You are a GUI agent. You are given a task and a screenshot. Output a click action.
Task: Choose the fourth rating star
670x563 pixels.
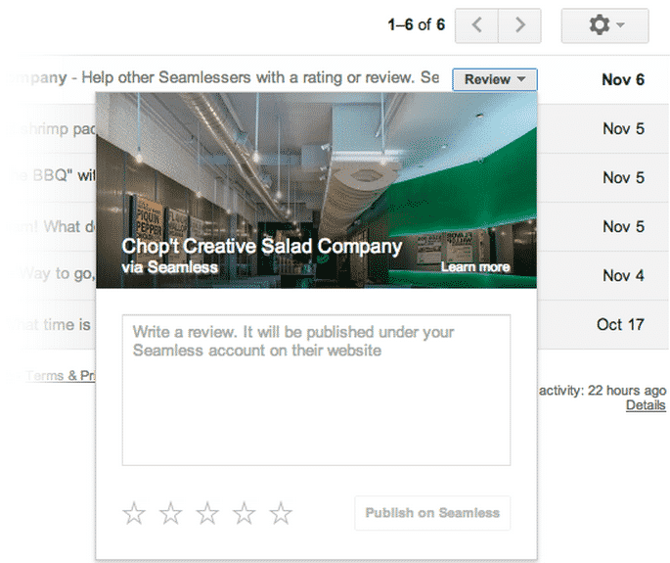tap(245, 513)
